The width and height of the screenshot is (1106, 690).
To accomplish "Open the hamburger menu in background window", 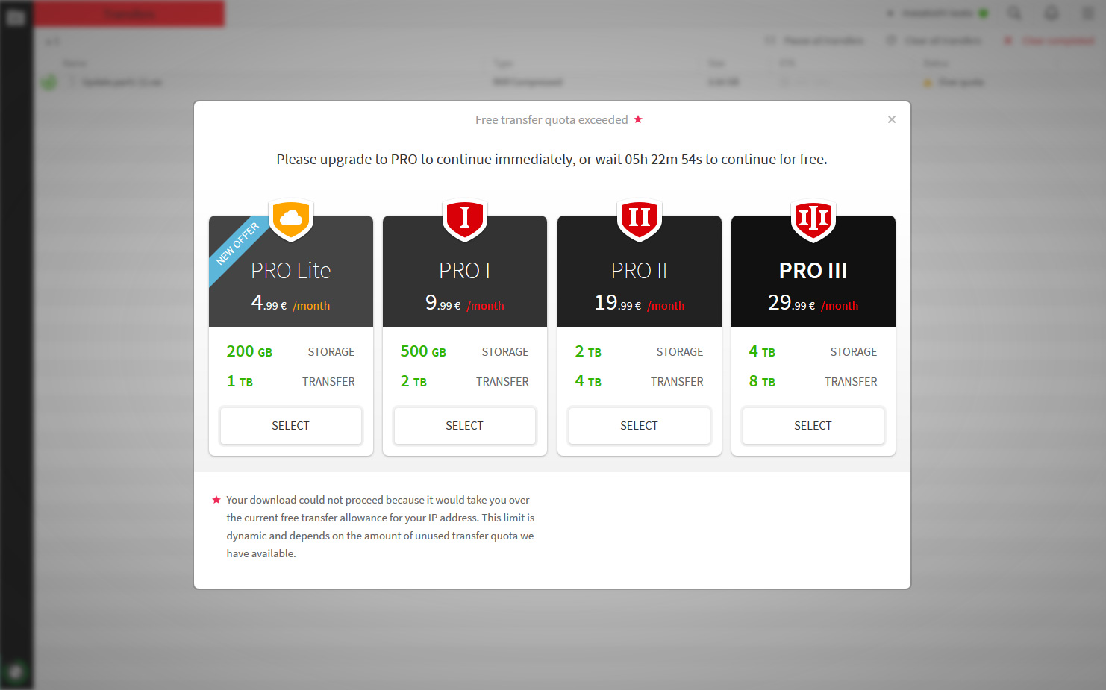I will point(1087,13).
